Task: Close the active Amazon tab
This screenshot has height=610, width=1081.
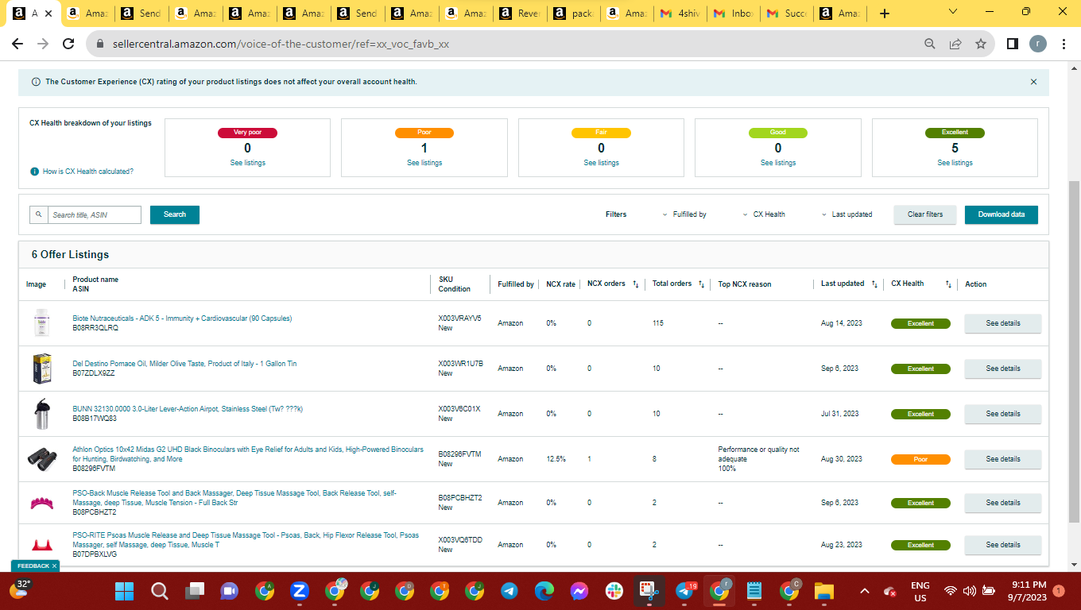Action: tap(48, 14)
